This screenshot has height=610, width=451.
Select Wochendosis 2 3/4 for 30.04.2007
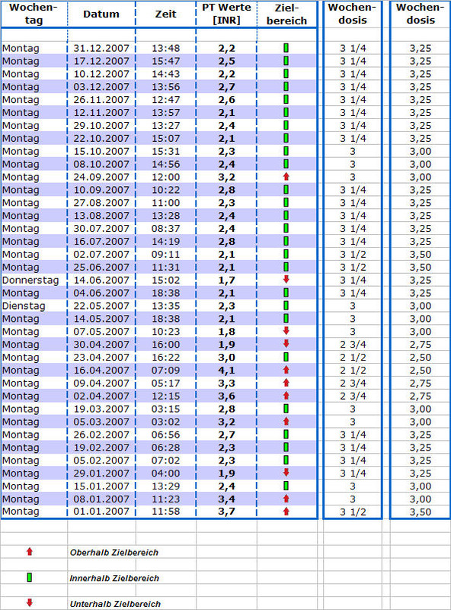click(x=353, y=345)
